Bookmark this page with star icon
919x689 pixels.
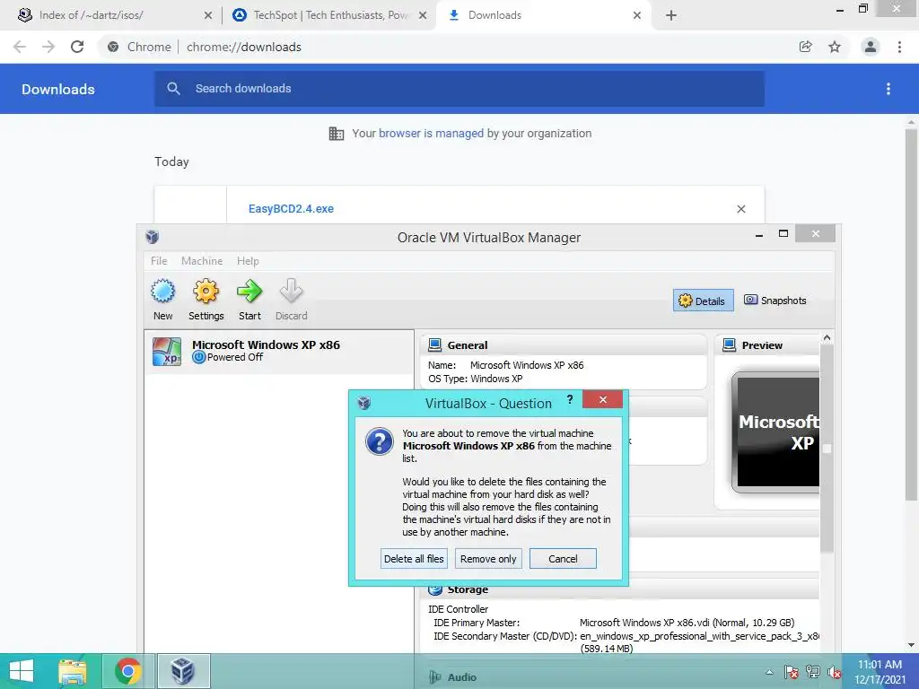point(835,47)
